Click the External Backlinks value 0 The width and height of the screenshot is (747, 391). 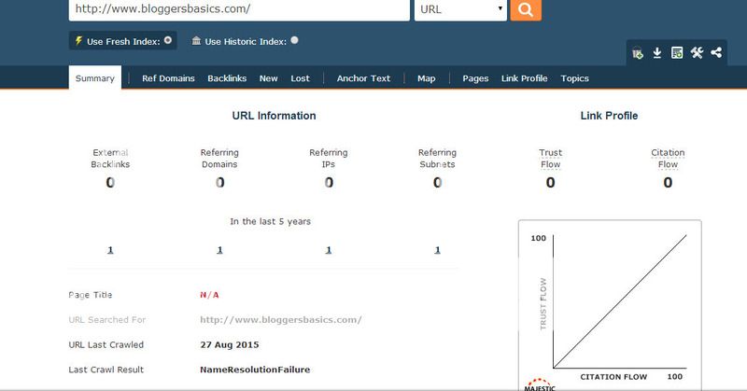tap(110, 182)
